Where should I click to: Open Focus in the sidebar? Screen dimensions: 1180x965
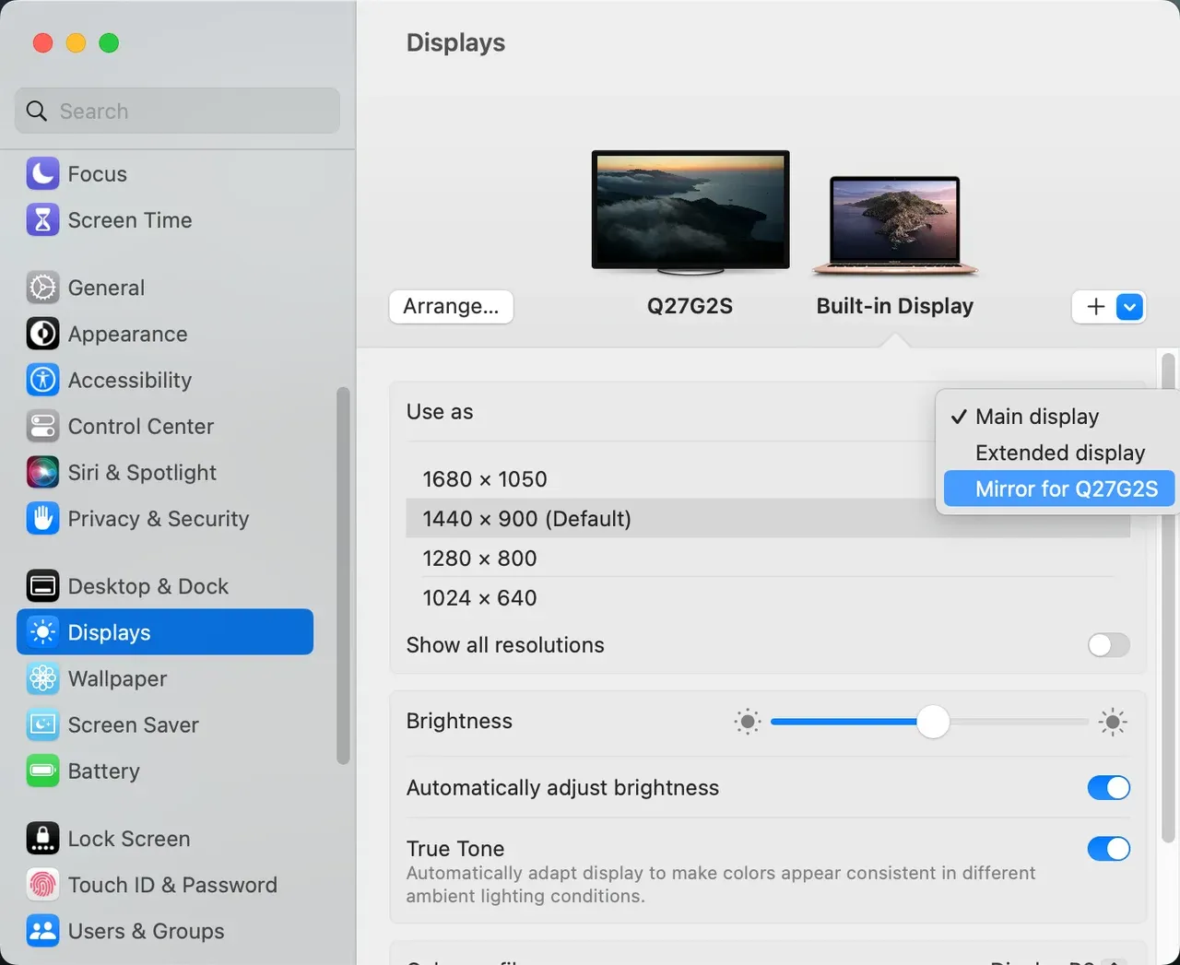click(98, 174)
